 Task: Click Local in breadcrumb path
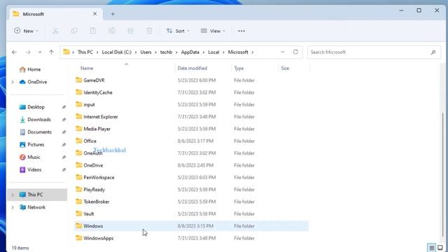click(213, 52)
